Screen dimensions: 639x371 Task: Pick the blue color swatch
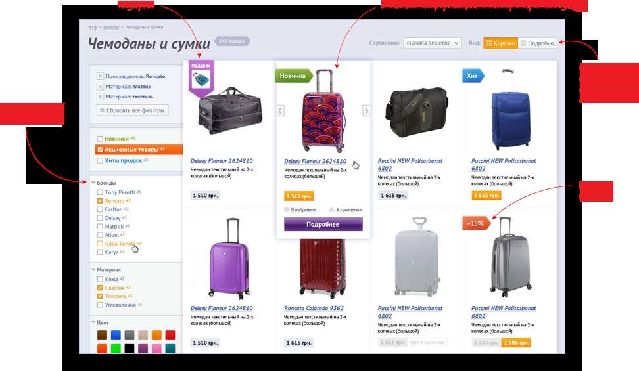116,335
